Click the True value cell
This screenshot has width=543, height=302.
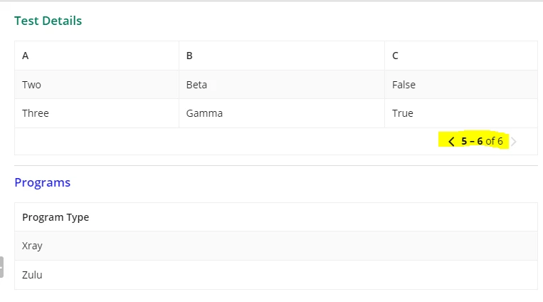pyautogui.click(x=461, y=113)
